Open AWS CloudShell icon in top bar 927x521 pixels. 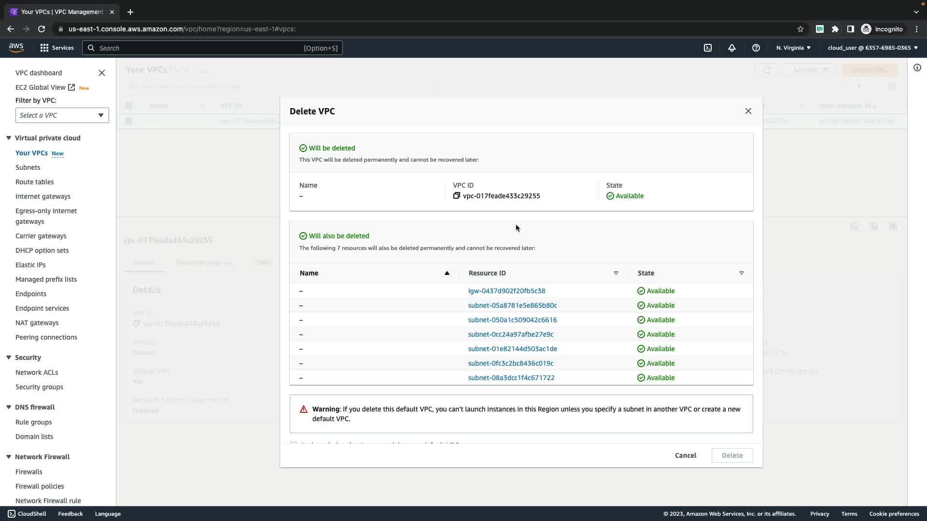pyautogui.click(x=708, y=48)
